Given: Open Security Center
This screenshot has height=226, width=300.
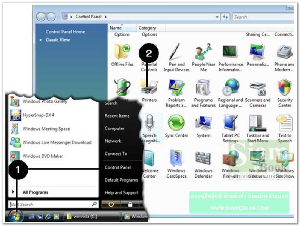Looking at the screenshot, I should (x=285, y=94).
